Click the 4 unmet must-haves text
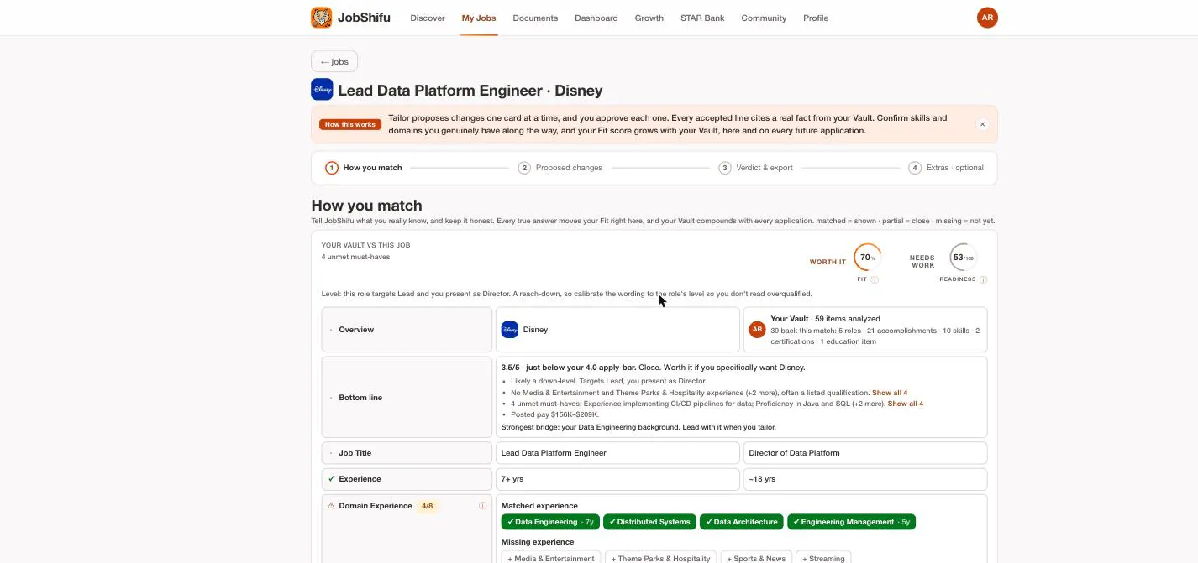 355,257
